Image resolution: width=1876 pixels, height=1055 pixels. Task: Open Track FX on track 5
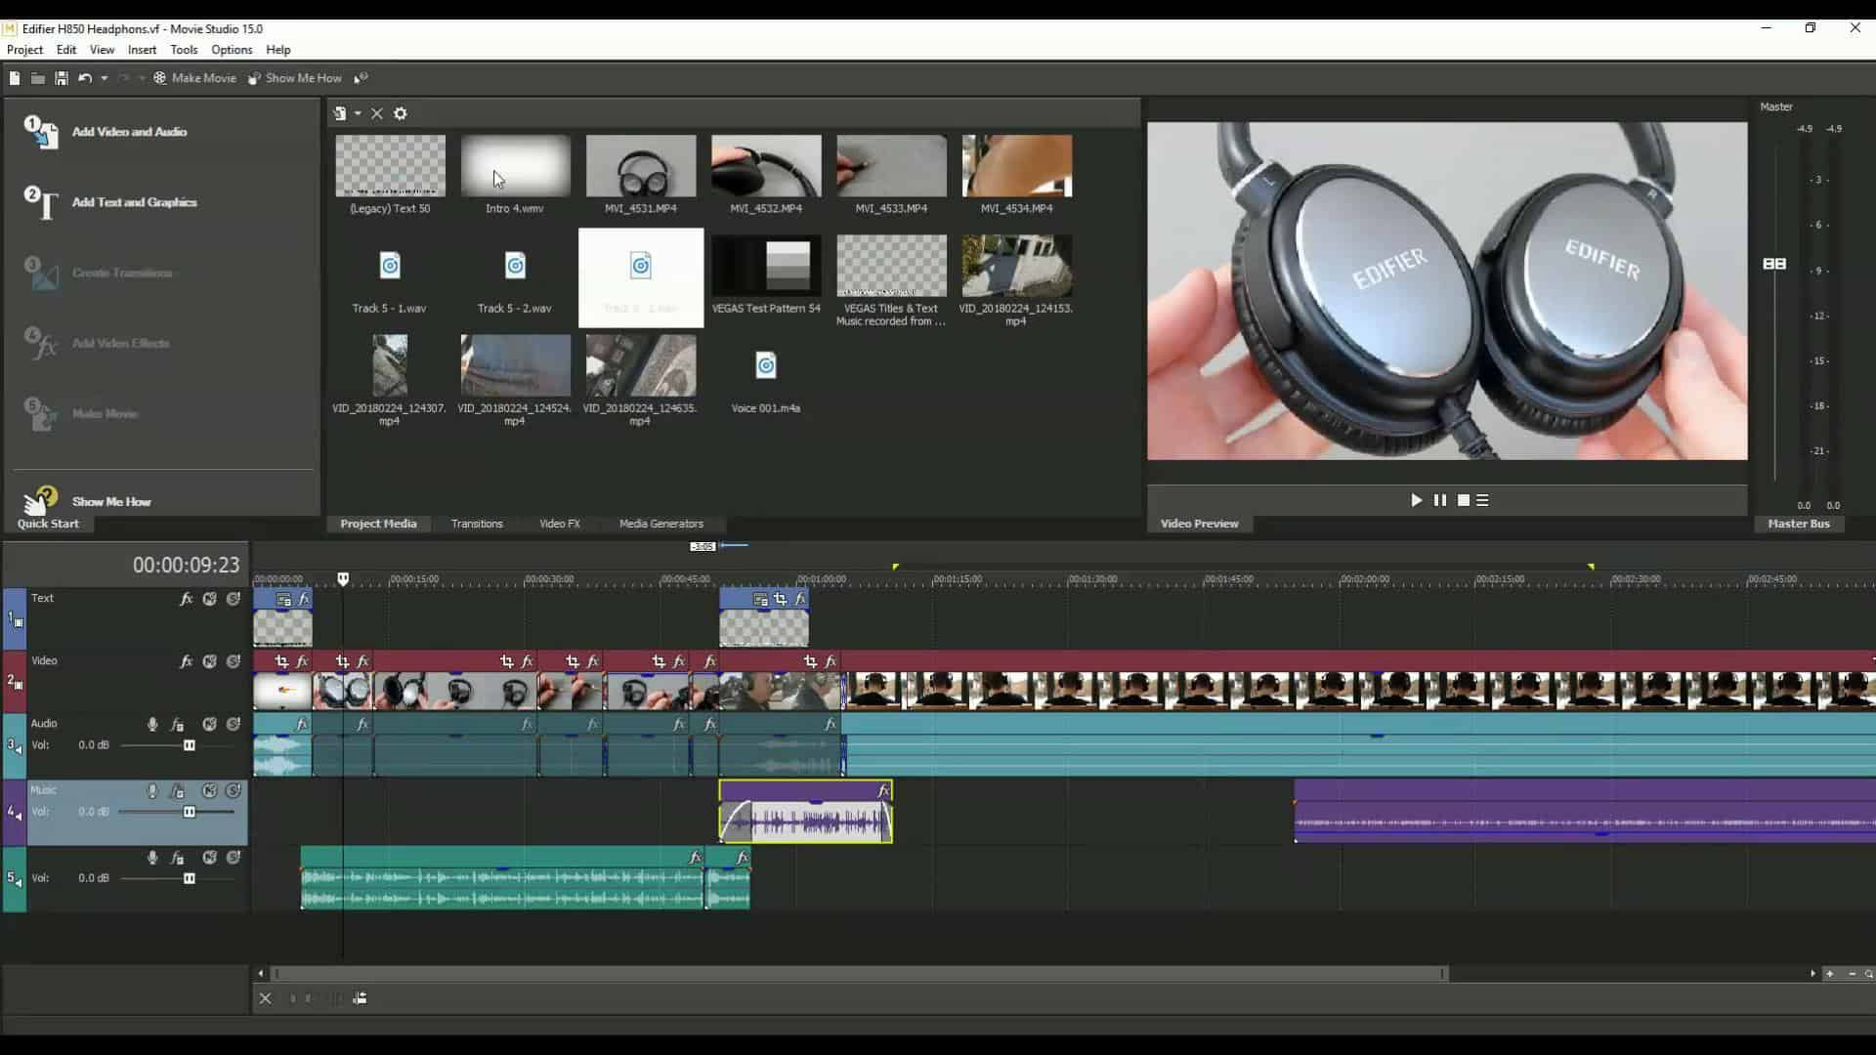pyautogui.click(x=177, y=858)
